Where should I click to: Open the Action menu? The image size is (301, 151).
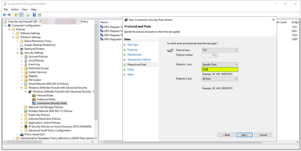15,9
